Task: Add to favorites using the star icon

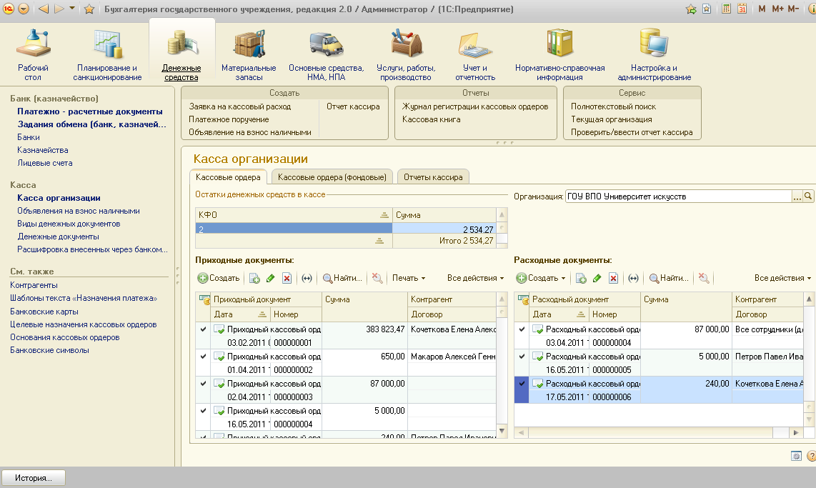Action: point(89,9)
